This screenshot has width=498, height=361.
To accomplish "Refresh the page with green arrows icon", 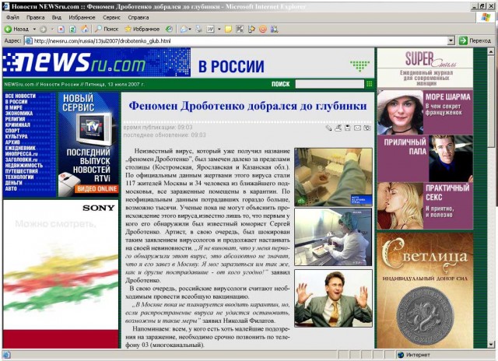I will [x=72, y=30].
